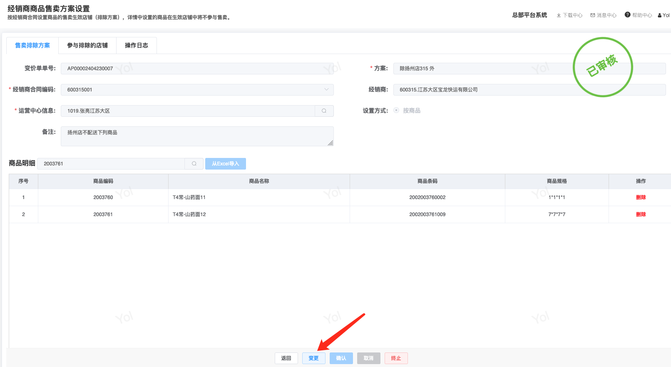This screenshot has width=671, height=367.
Task: Click the user avatar icon
Action: tap(660, 15)
